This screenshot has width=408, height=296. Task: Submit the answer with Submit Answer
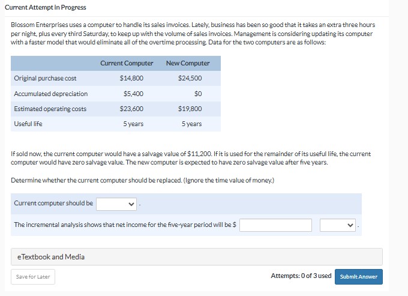point(358,276)
